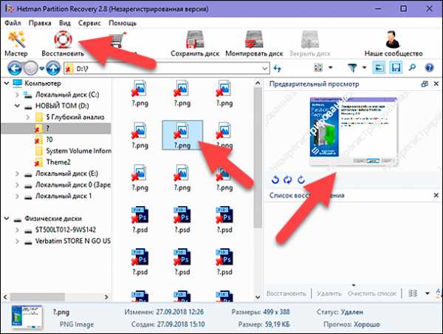Click Очистить список button
Image resolution: width=443 pixels, height=334 pixels.
pos(372,293)
